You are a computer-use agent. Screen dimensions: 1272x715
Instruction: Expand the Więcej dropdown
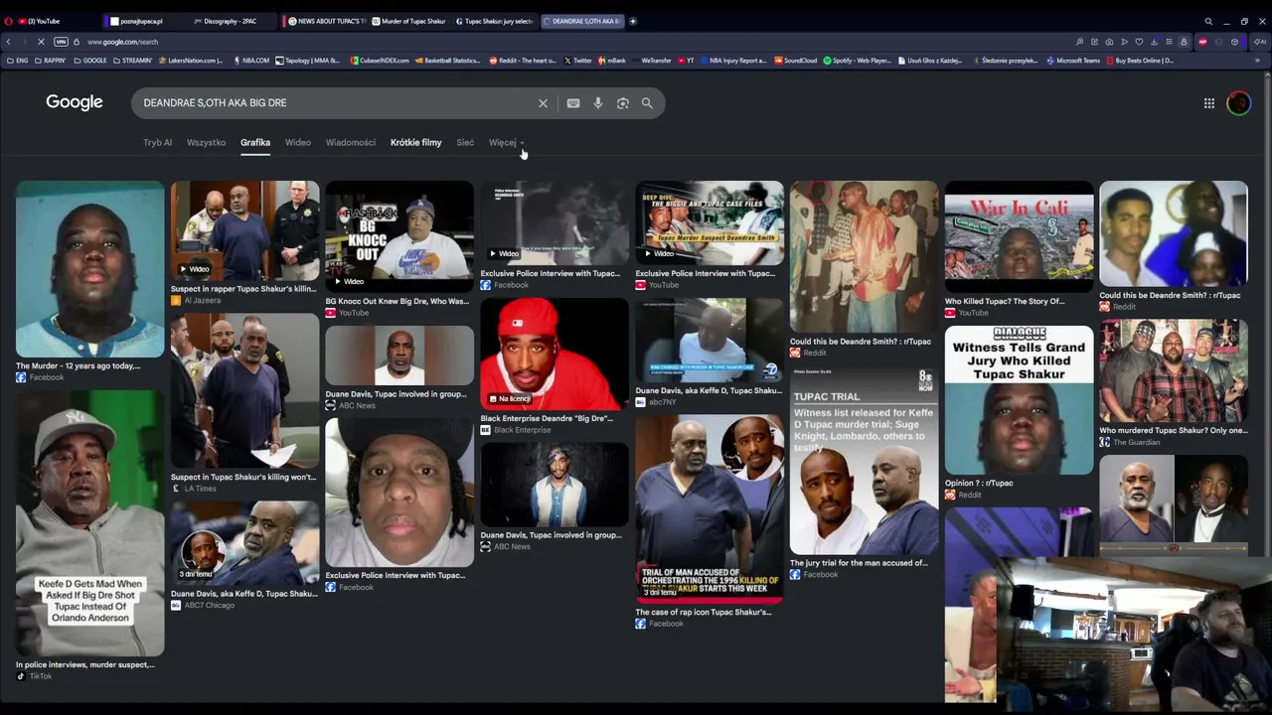pos(506,142)
